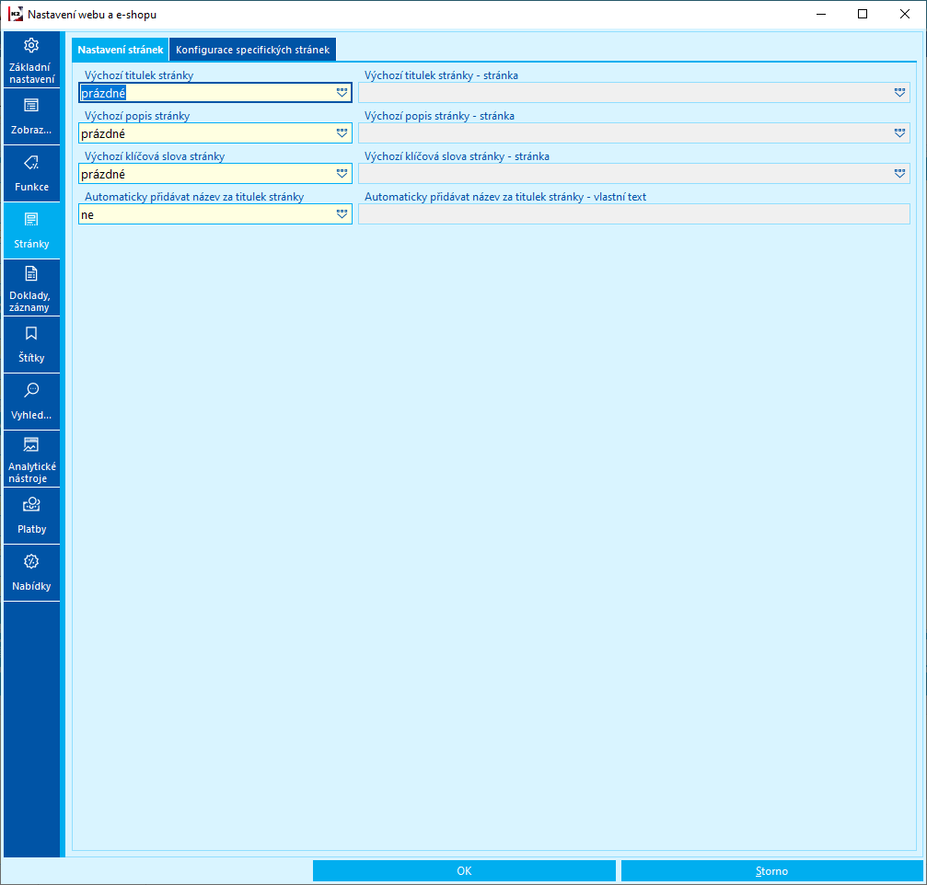
Task: Select the Stránky sidebar section
Action: click(31, 230)
